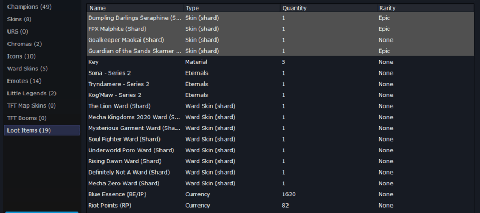The width and height of the screenshot is (480, 213).
Task: Select the TFT Booms (0) category
Action: click(x=42, y=118)
